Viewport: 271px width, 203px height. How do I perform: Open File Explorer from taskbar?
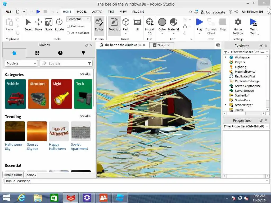click(38, 198)
